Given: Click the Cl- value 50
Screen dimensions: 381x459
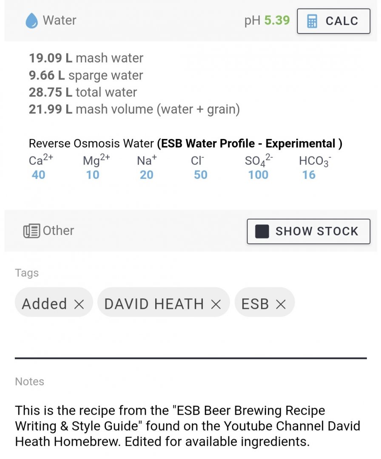Looking at the screenshot, I should click(201, 175).
